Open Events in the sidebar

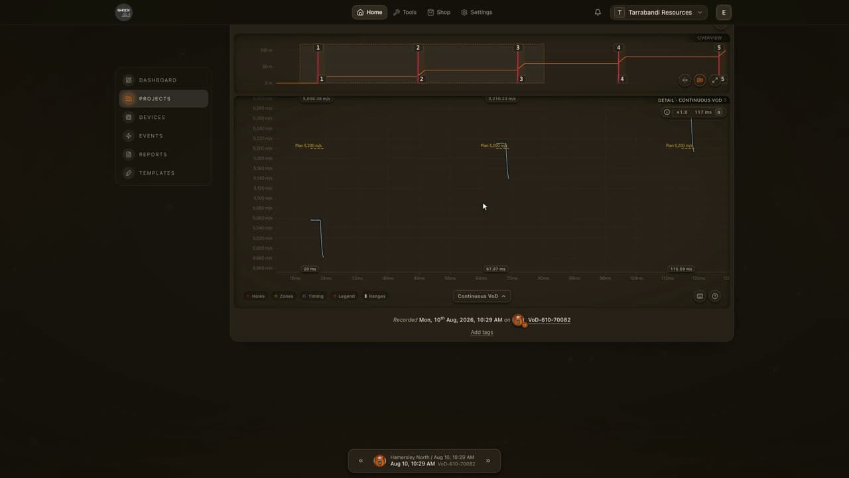click(164, 136)
